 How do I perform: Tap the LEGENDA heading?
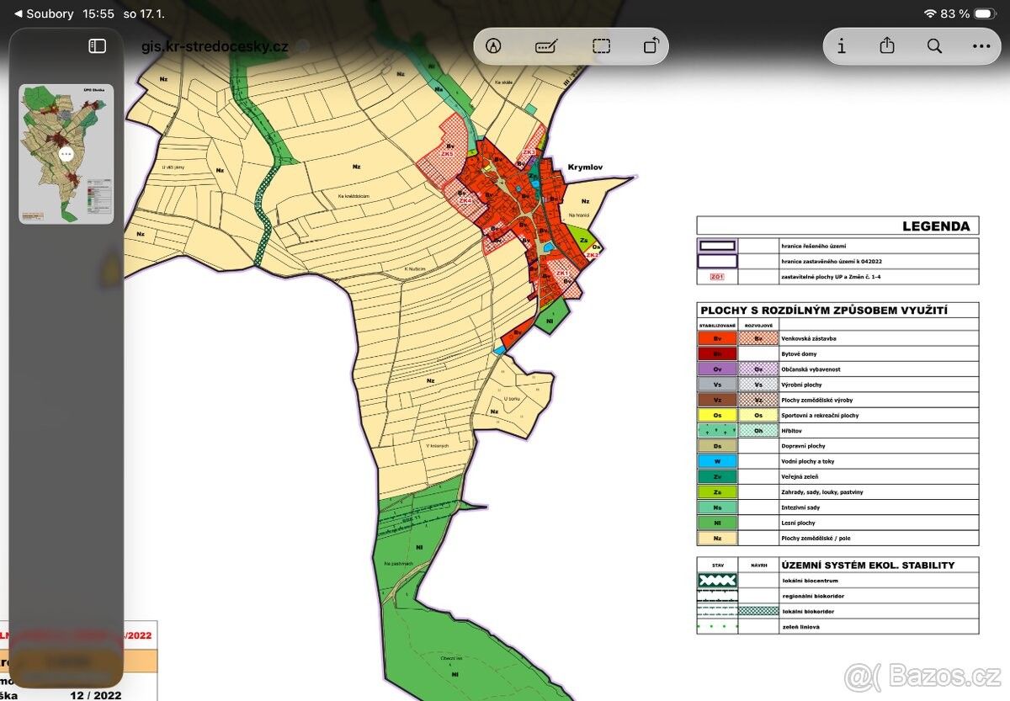point(935,226)
